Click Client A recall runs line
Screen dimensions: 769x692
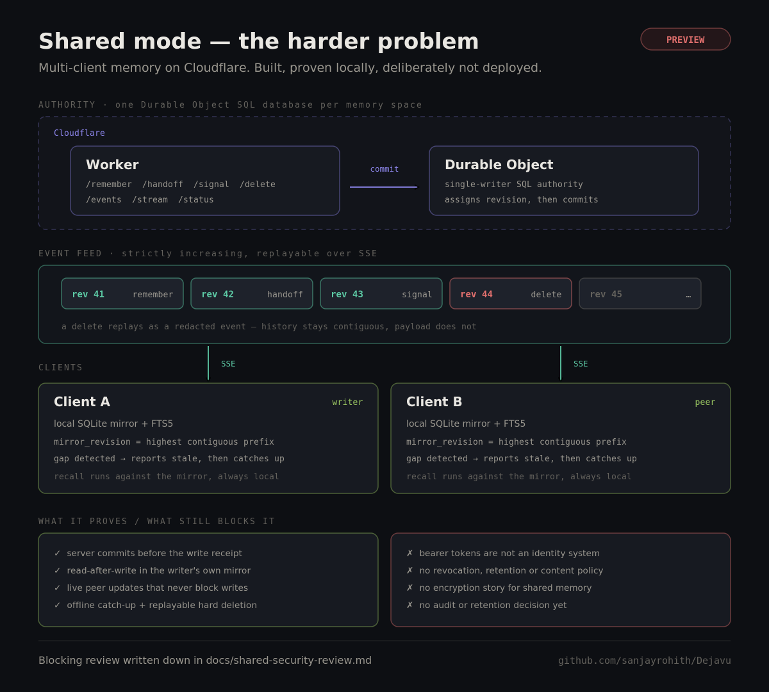coord(167,477)
